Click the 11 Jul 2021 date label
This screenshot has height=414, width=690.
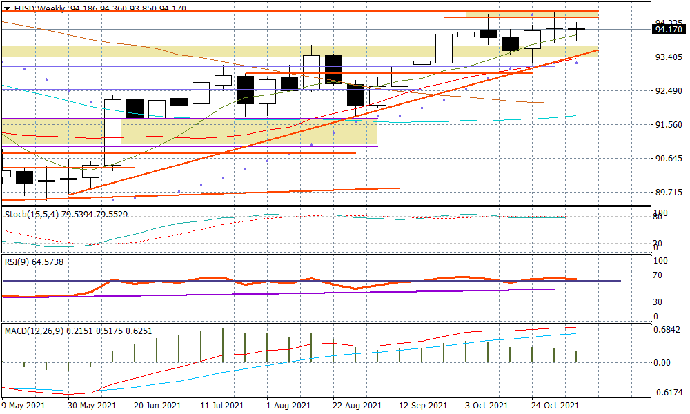pyautogui.click(x=221, y=406)
